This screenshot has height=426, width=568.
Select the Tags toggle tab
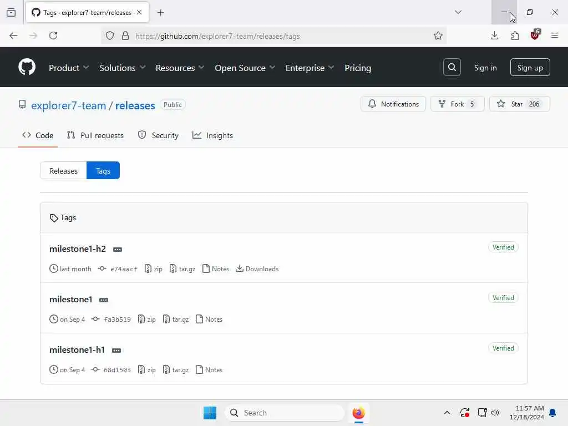(103, 171)
